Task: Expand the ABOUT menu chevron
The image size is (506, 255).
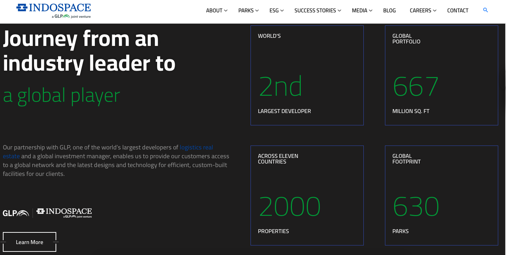Action: (x=226, y=11)
